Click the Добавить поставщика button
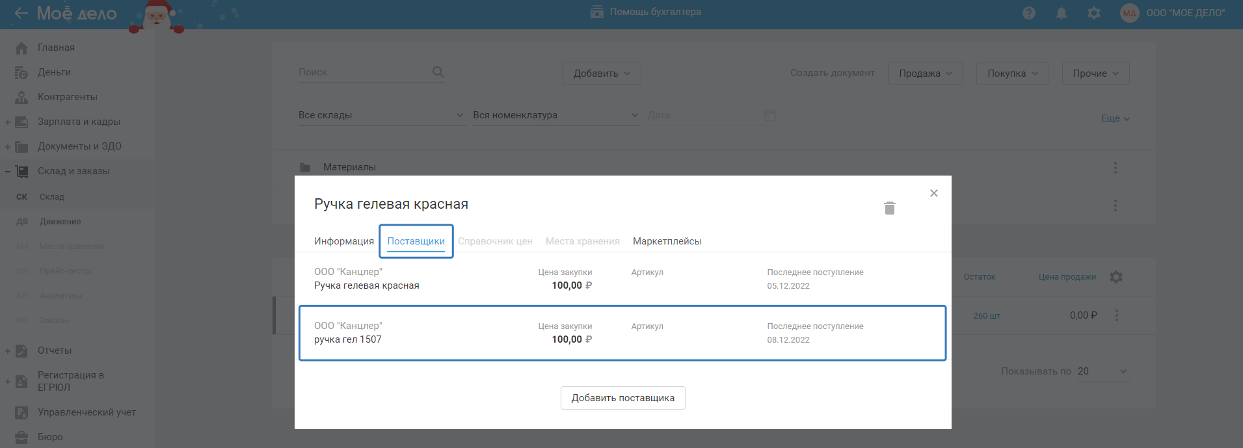The height and width of the screenshot is (448, 1243). tap(622, 398)
